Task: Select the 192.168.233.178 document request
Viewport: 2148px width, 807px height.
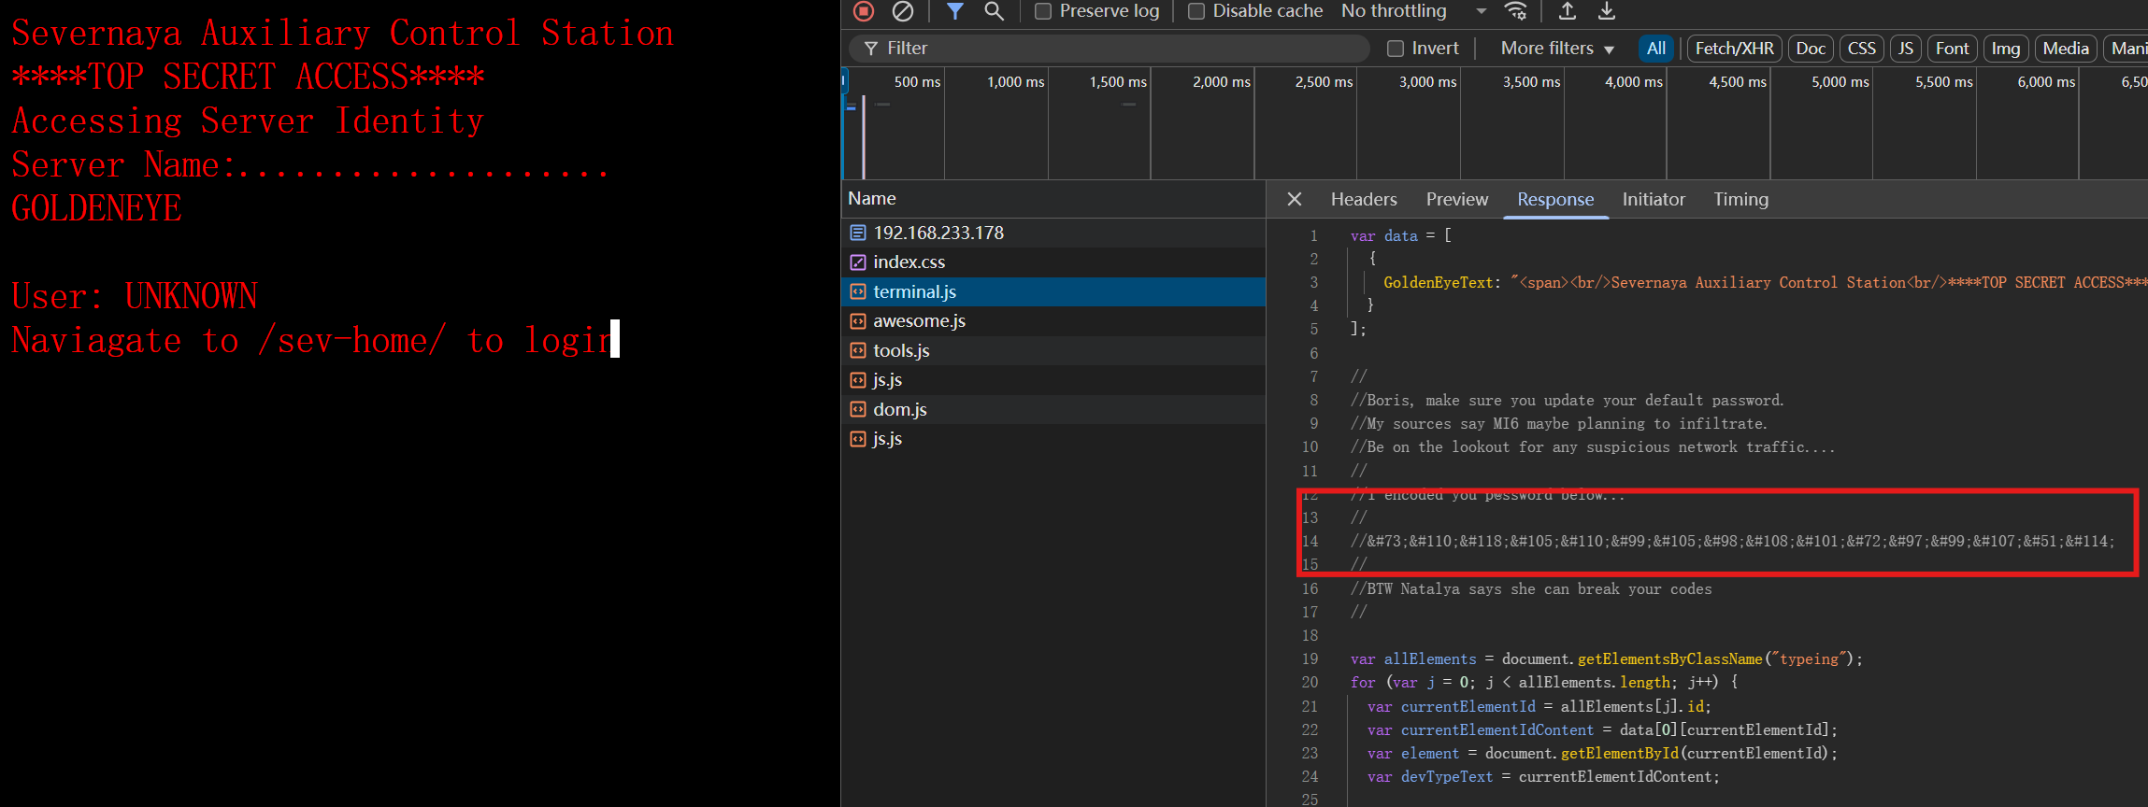Action: (x=1053, y=233)
